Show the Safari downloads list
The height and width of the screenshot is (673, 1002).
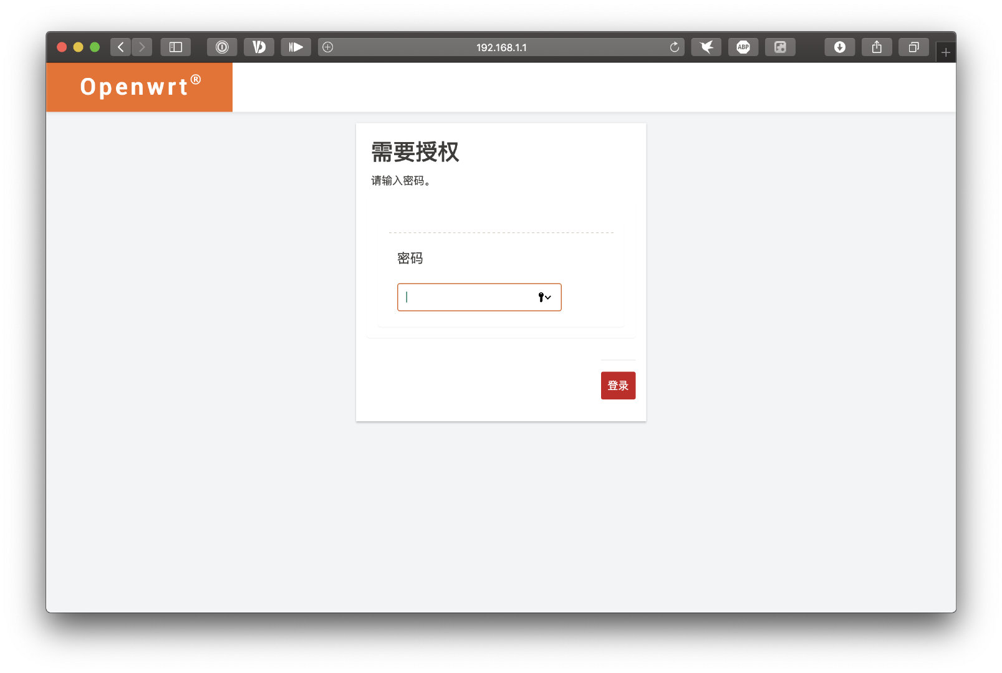[x=839, y=47]
